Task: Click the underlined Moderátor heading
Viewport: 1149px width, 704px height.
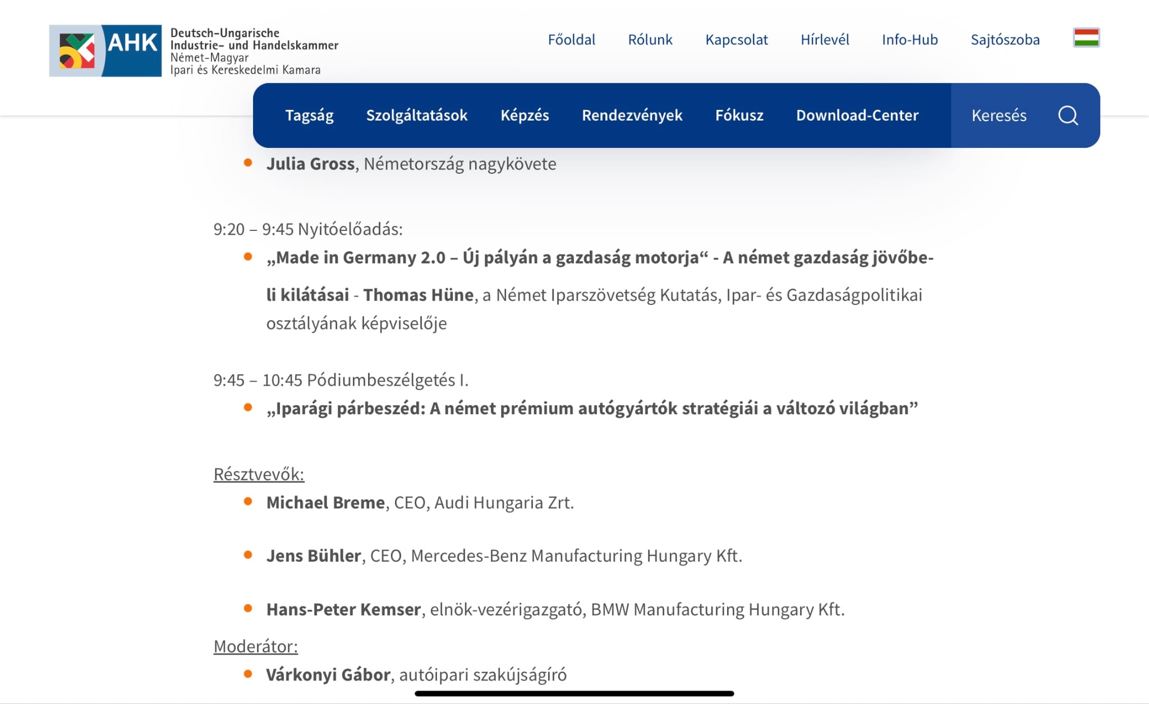Action: [255, 646]
